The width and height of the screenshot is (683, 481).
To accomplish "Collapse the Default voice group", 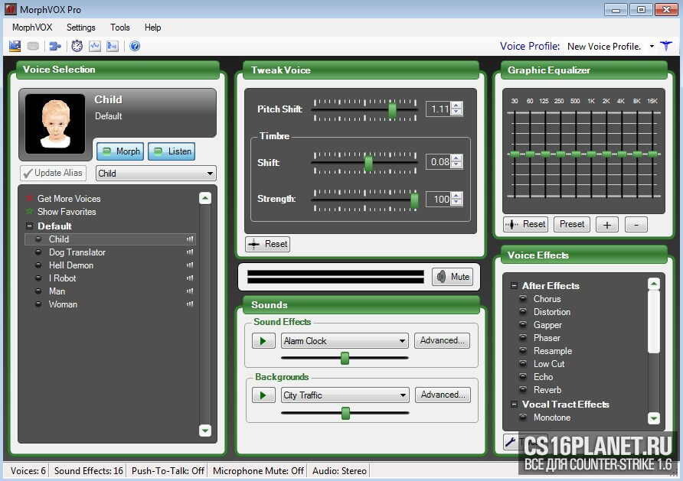I will click(x=30, y=226).
